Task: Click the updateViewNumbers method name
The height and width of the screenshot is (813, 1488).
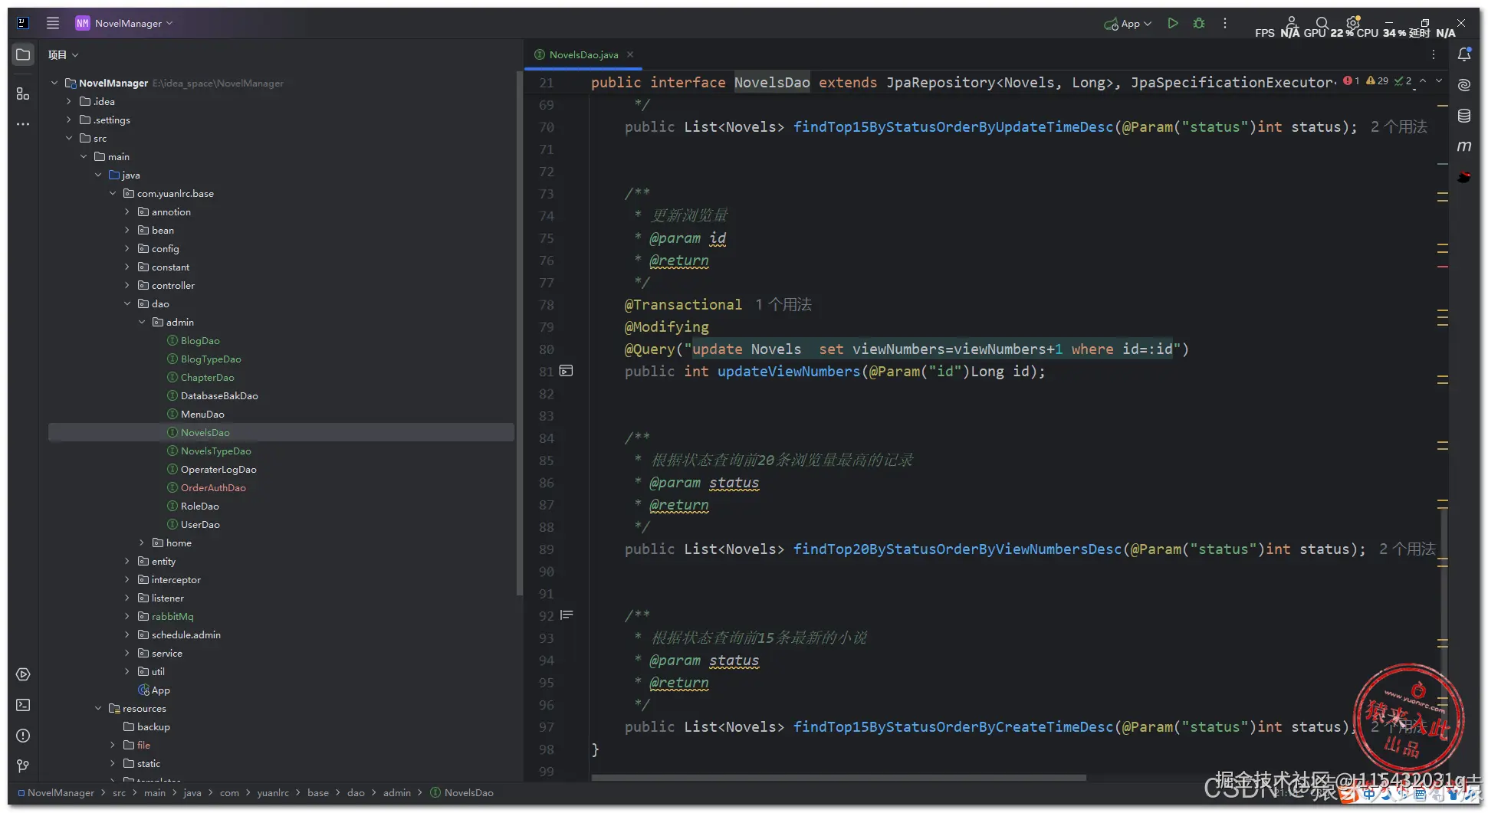Action: click(789, 372)
